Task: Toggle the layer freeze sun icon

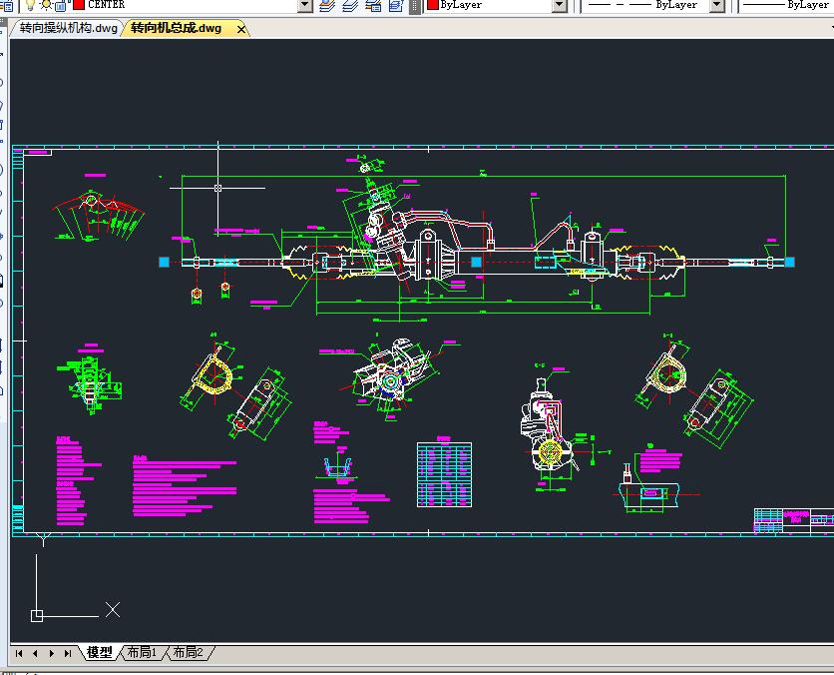Action: [x=45, y=5]
